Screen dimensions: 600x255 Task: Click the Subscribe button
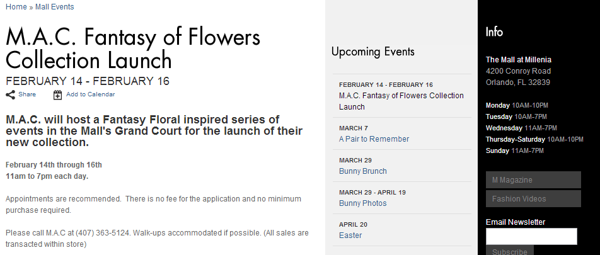tap(509, 251)
